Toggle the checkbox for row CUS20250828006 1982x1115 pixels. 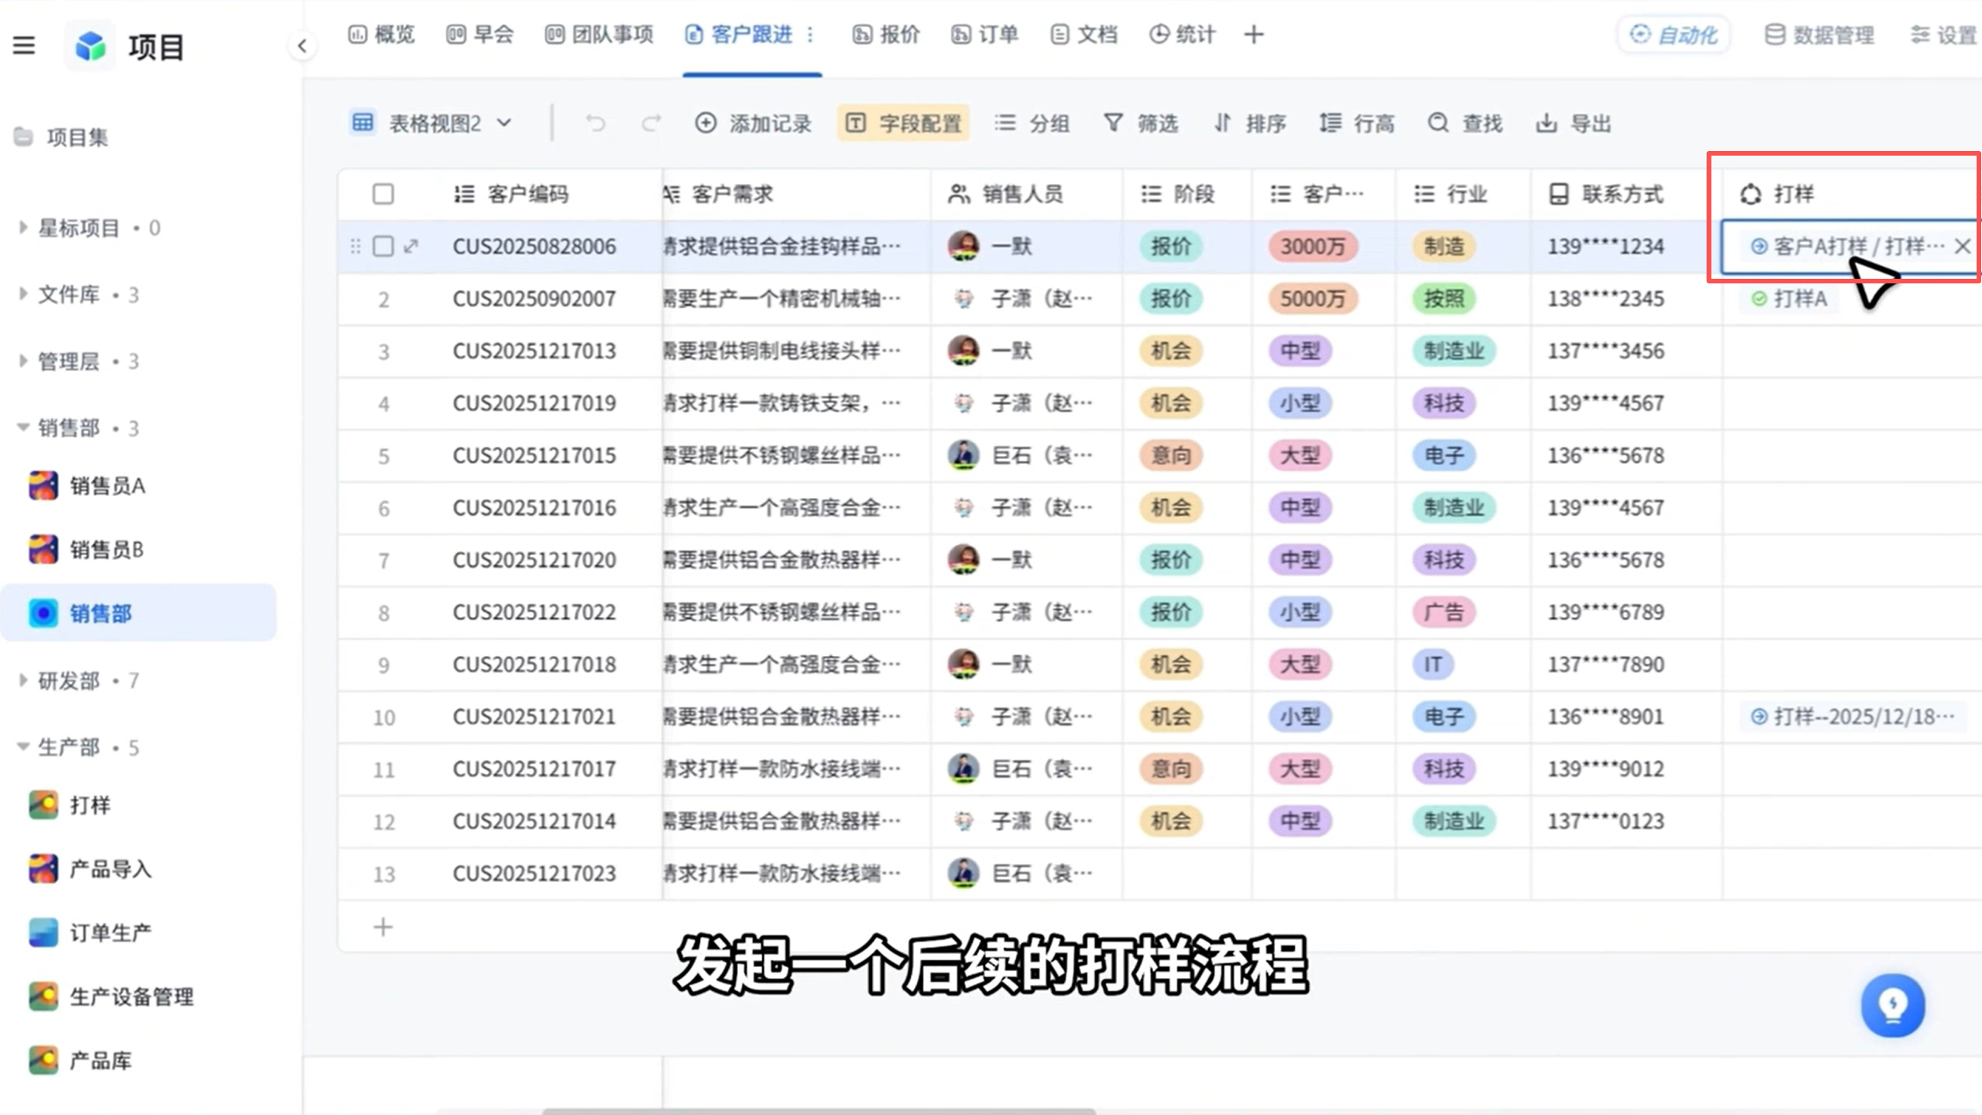tap(383, 246)
